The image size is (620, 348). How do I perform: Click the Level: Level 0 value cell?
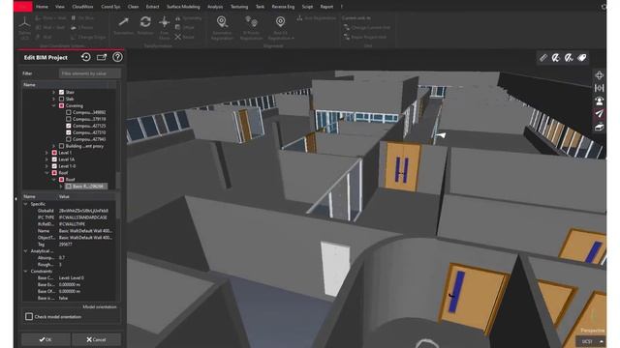pyautogui.click(x=71, y=277)
